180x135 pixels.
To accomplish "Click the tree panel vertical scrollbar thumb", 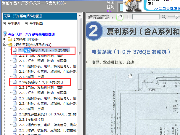I will 80,53.
